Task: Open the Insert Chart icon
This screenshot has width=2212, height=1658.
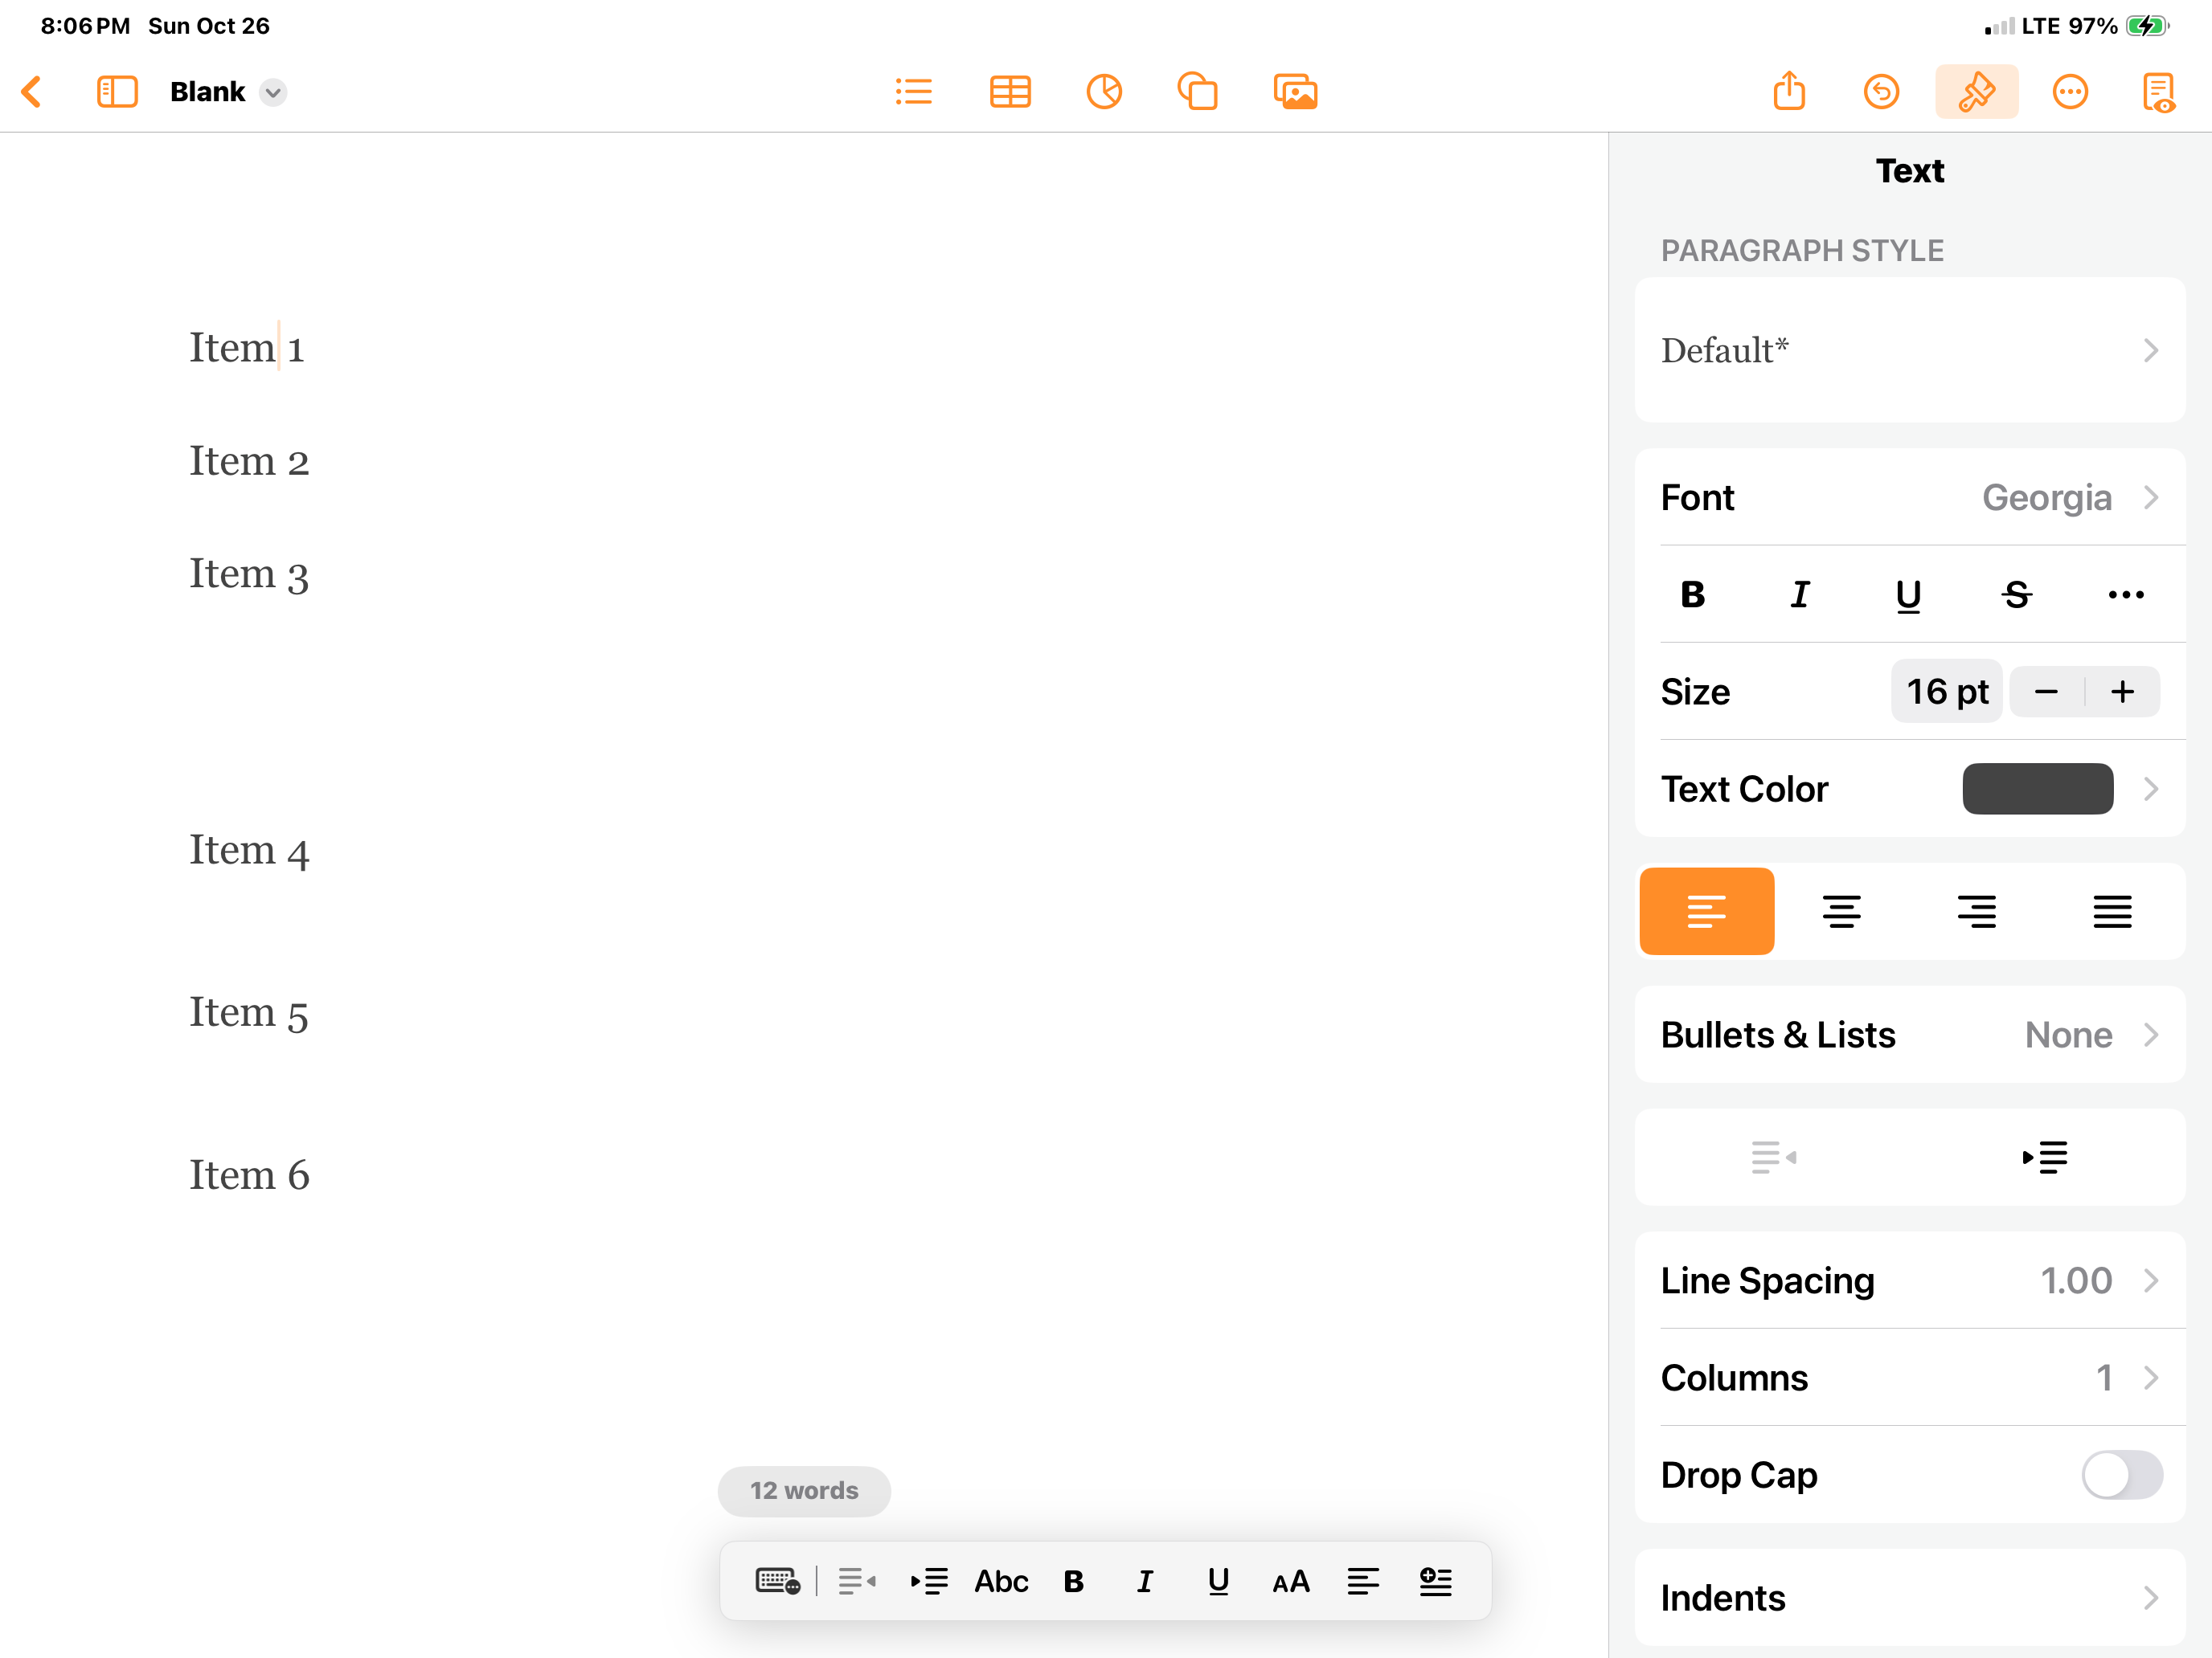Action: [x=1104, y=92]
